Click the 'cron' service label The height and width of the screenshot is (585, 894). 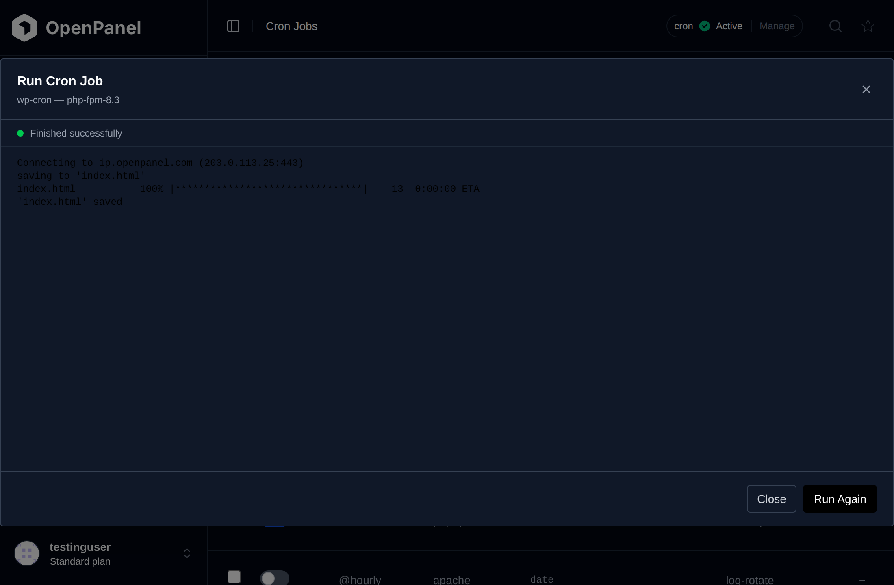click(684, 26)
